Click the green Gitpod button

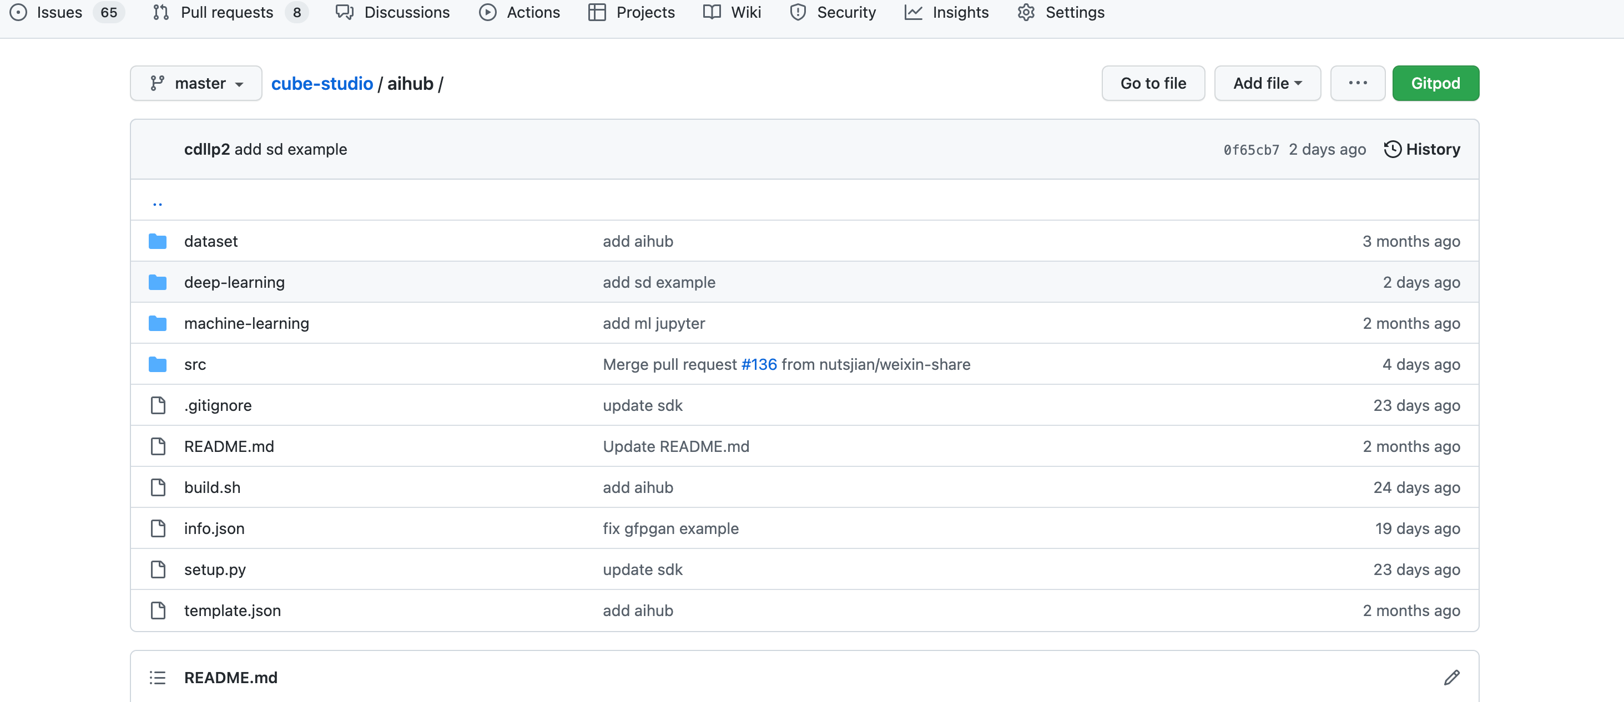point(1435,83)
